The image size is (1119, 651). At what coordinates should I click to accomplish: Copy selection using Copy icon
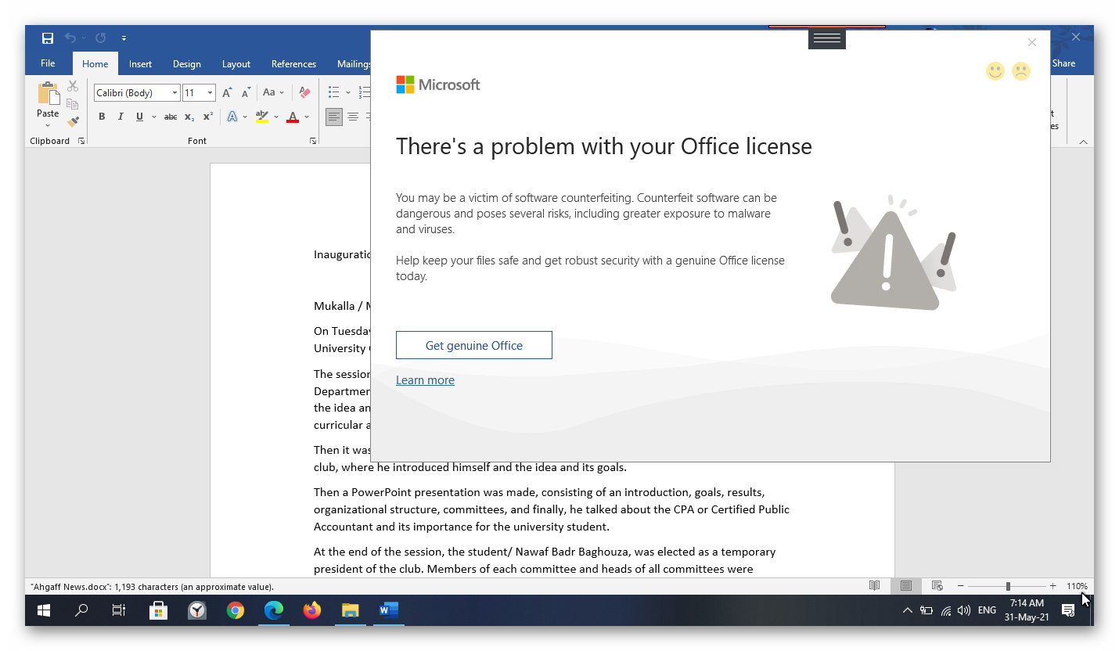73,104
